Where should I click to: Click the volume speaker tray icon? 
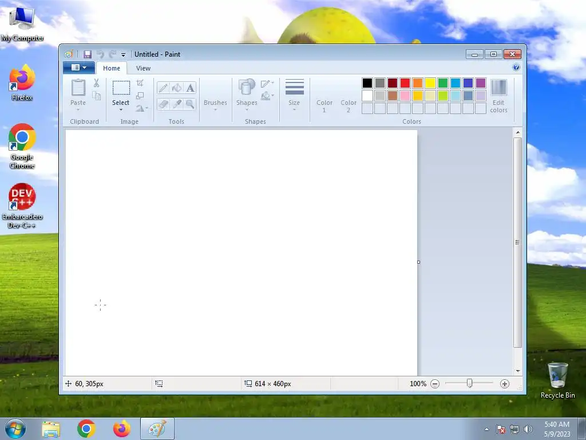tap(528, 429)
